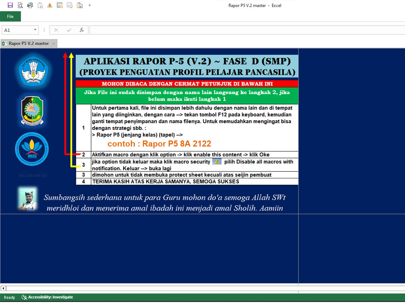Click into the formula bar input
The width and height of the screenshot is (405, 304).
click(247, 30)
